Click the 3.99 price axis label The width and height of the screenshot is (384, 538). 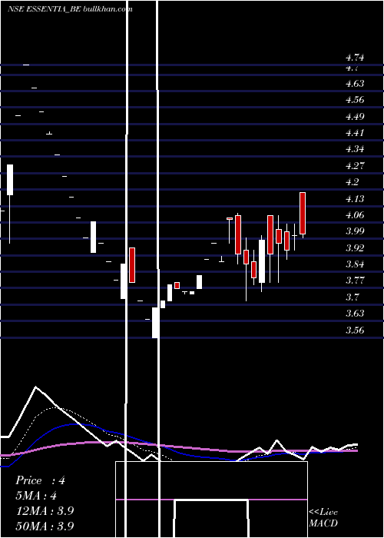(355, 231)
